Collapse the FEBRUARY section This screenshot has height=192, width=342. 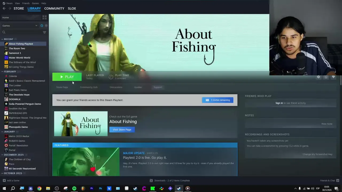pyautogui.click(x=2, y=71)
